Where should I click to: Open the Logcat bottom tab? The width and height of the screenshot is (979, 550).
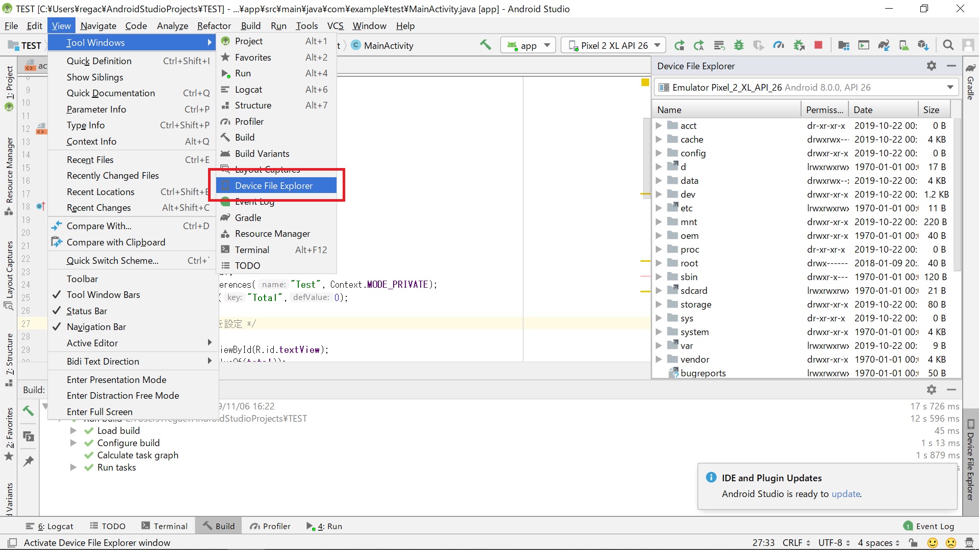49,527
